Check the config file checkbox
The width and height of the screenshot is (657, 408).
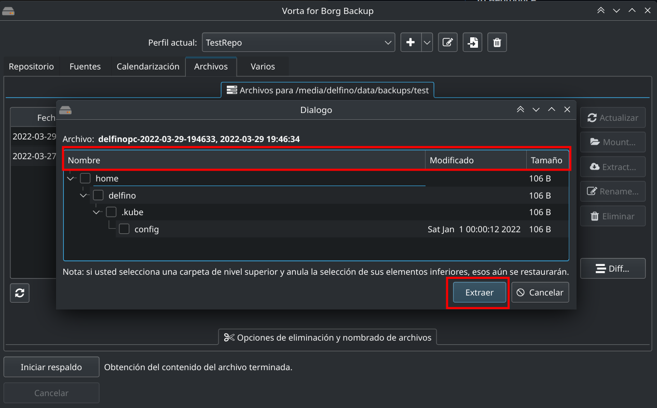pos(124,229)
